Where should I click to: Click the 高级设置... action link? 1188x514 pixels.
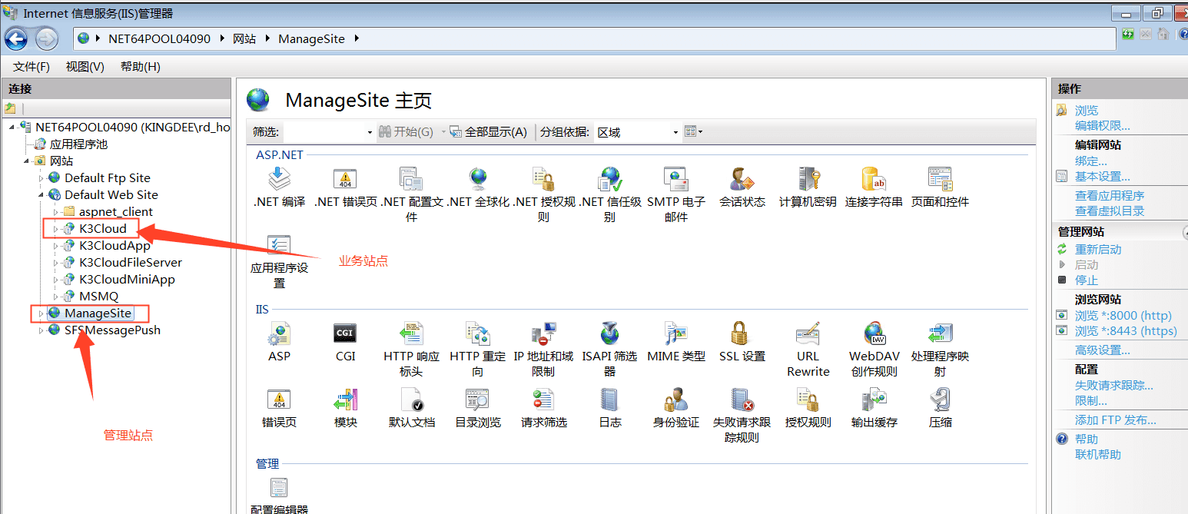point(1102,350)
